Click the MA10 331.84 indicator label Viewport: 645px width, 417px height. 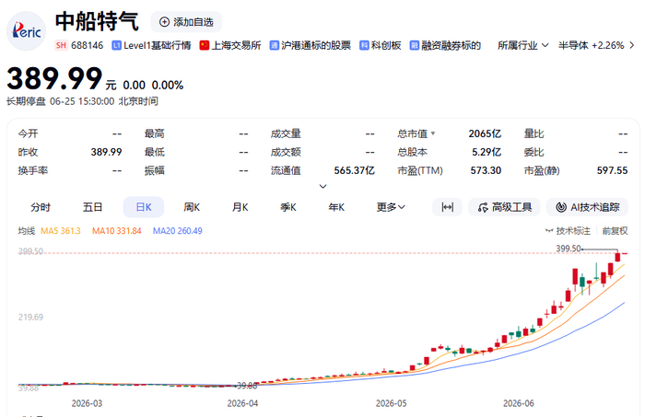click(x=116, y=231)
